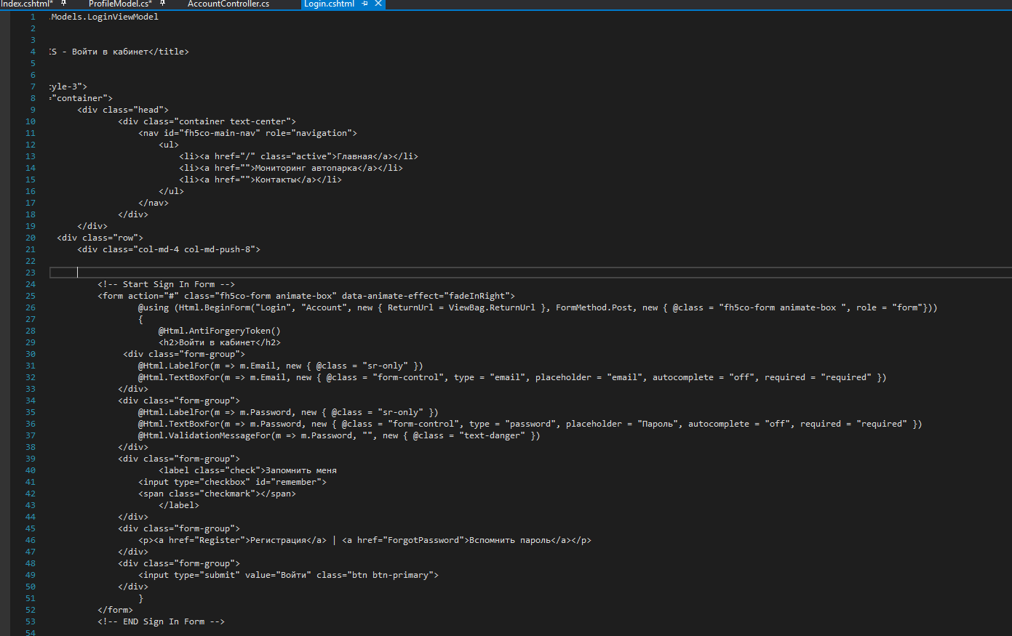Click the 'Контакты' list item line
1012x636 pixels.
pyautogui.click(x=260, y=180)
